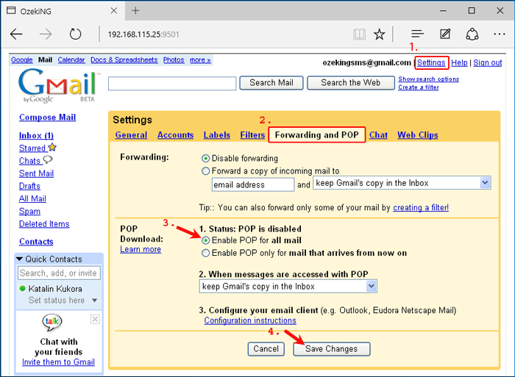Click the share icon in the toolbar
The image size is (515, 377).
click(x=472, y=34)
